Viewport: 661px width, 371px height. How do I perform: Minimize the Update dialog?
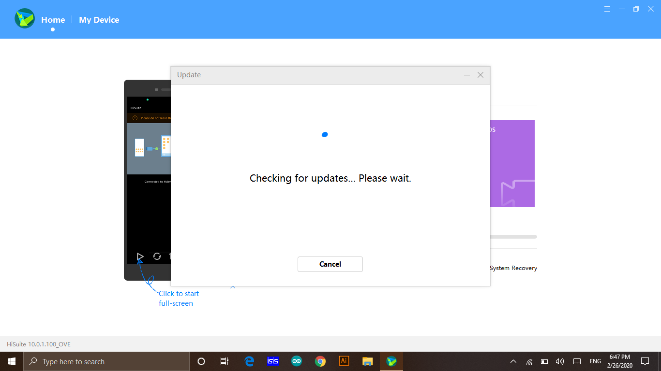click(x=467, y=75)
